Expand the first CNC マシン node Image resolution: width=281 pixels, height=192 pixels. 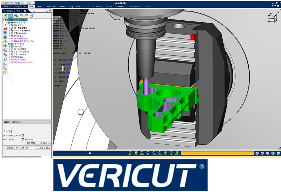coord(10,25)
